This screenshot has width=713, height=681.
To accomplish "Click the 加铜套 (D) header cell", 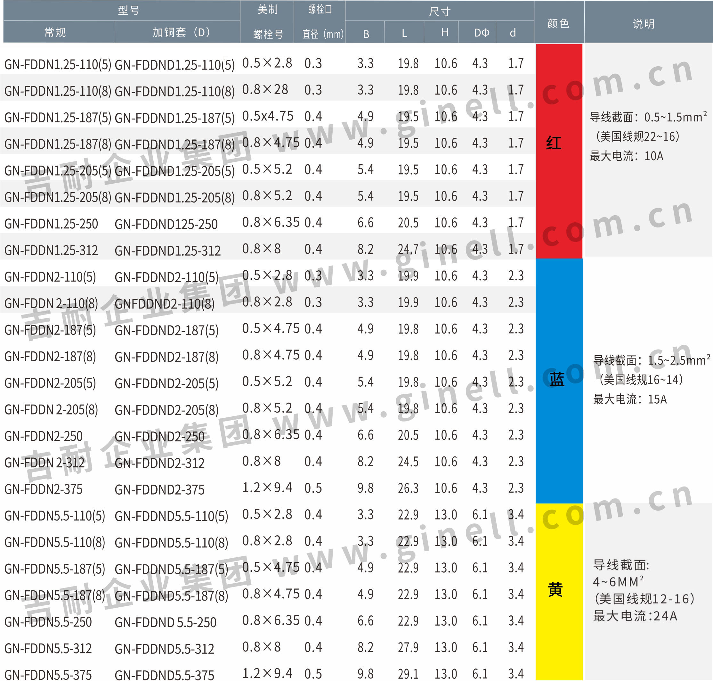I will (181, 32).
